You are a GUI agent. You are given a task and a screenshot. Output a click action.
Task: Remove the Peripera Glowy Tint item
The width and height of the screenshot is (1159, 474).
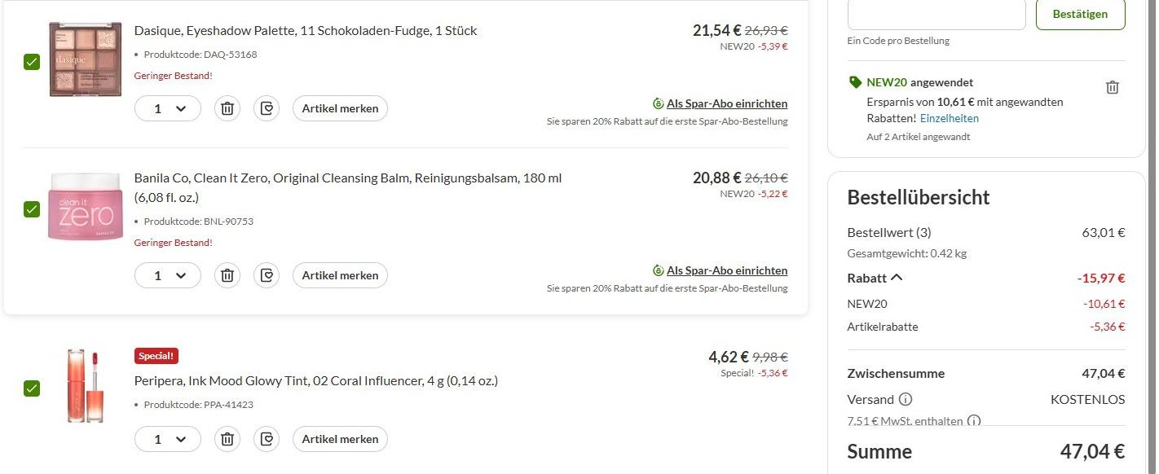point(227,439)
